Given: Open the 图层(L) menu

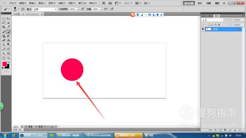Looking at the screenshot, I should 42,3.
